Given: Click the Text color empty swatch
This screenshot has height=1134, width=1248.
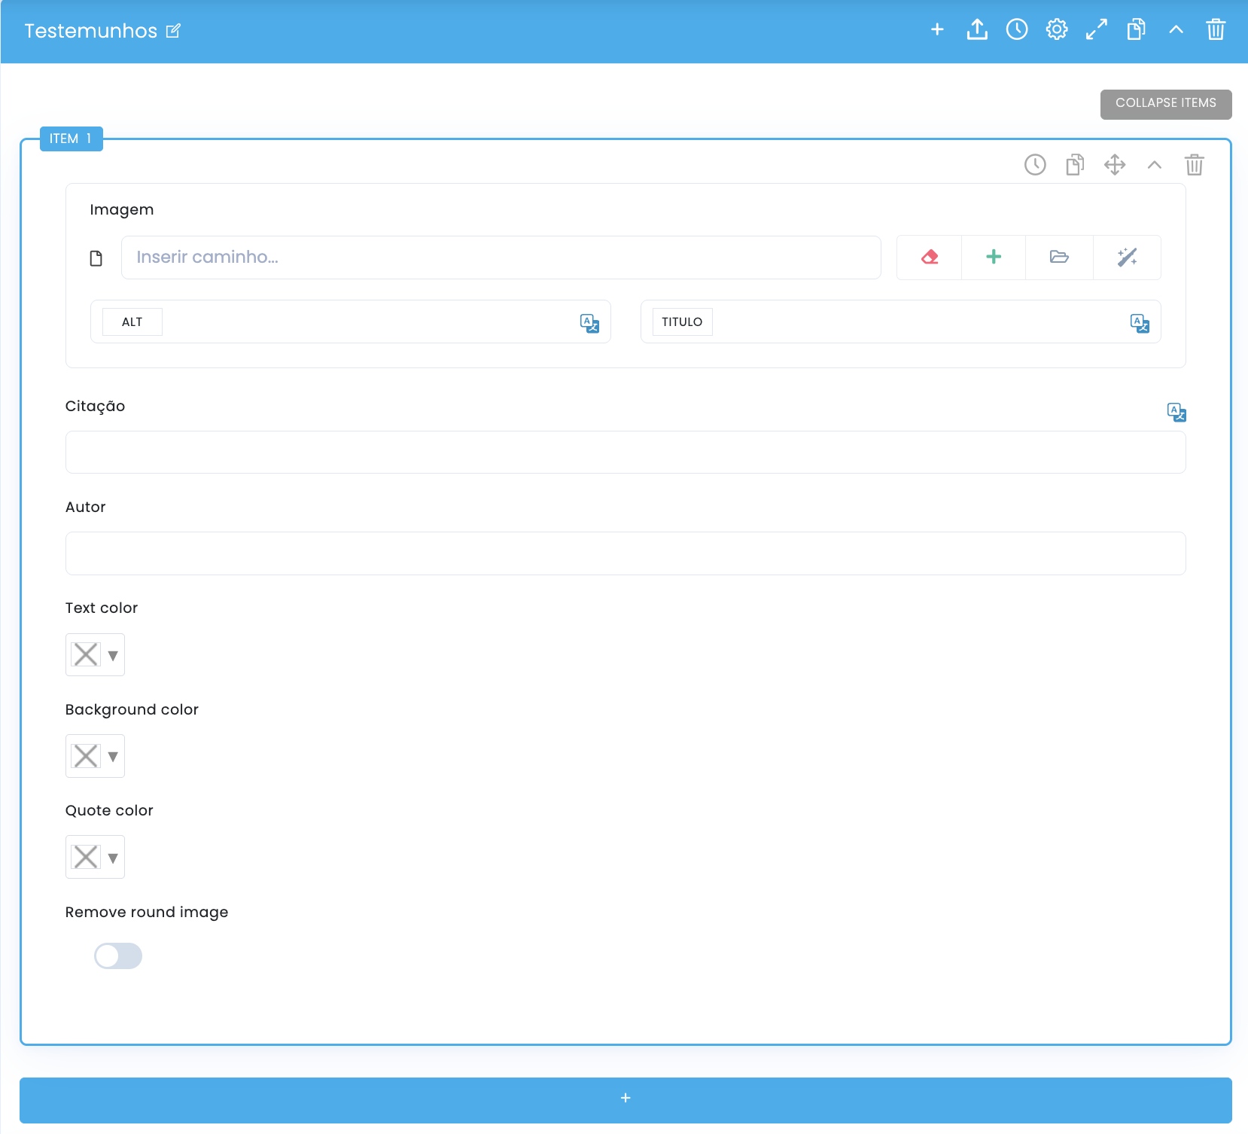Looking at the screenshot, I should tap(86, 655).
